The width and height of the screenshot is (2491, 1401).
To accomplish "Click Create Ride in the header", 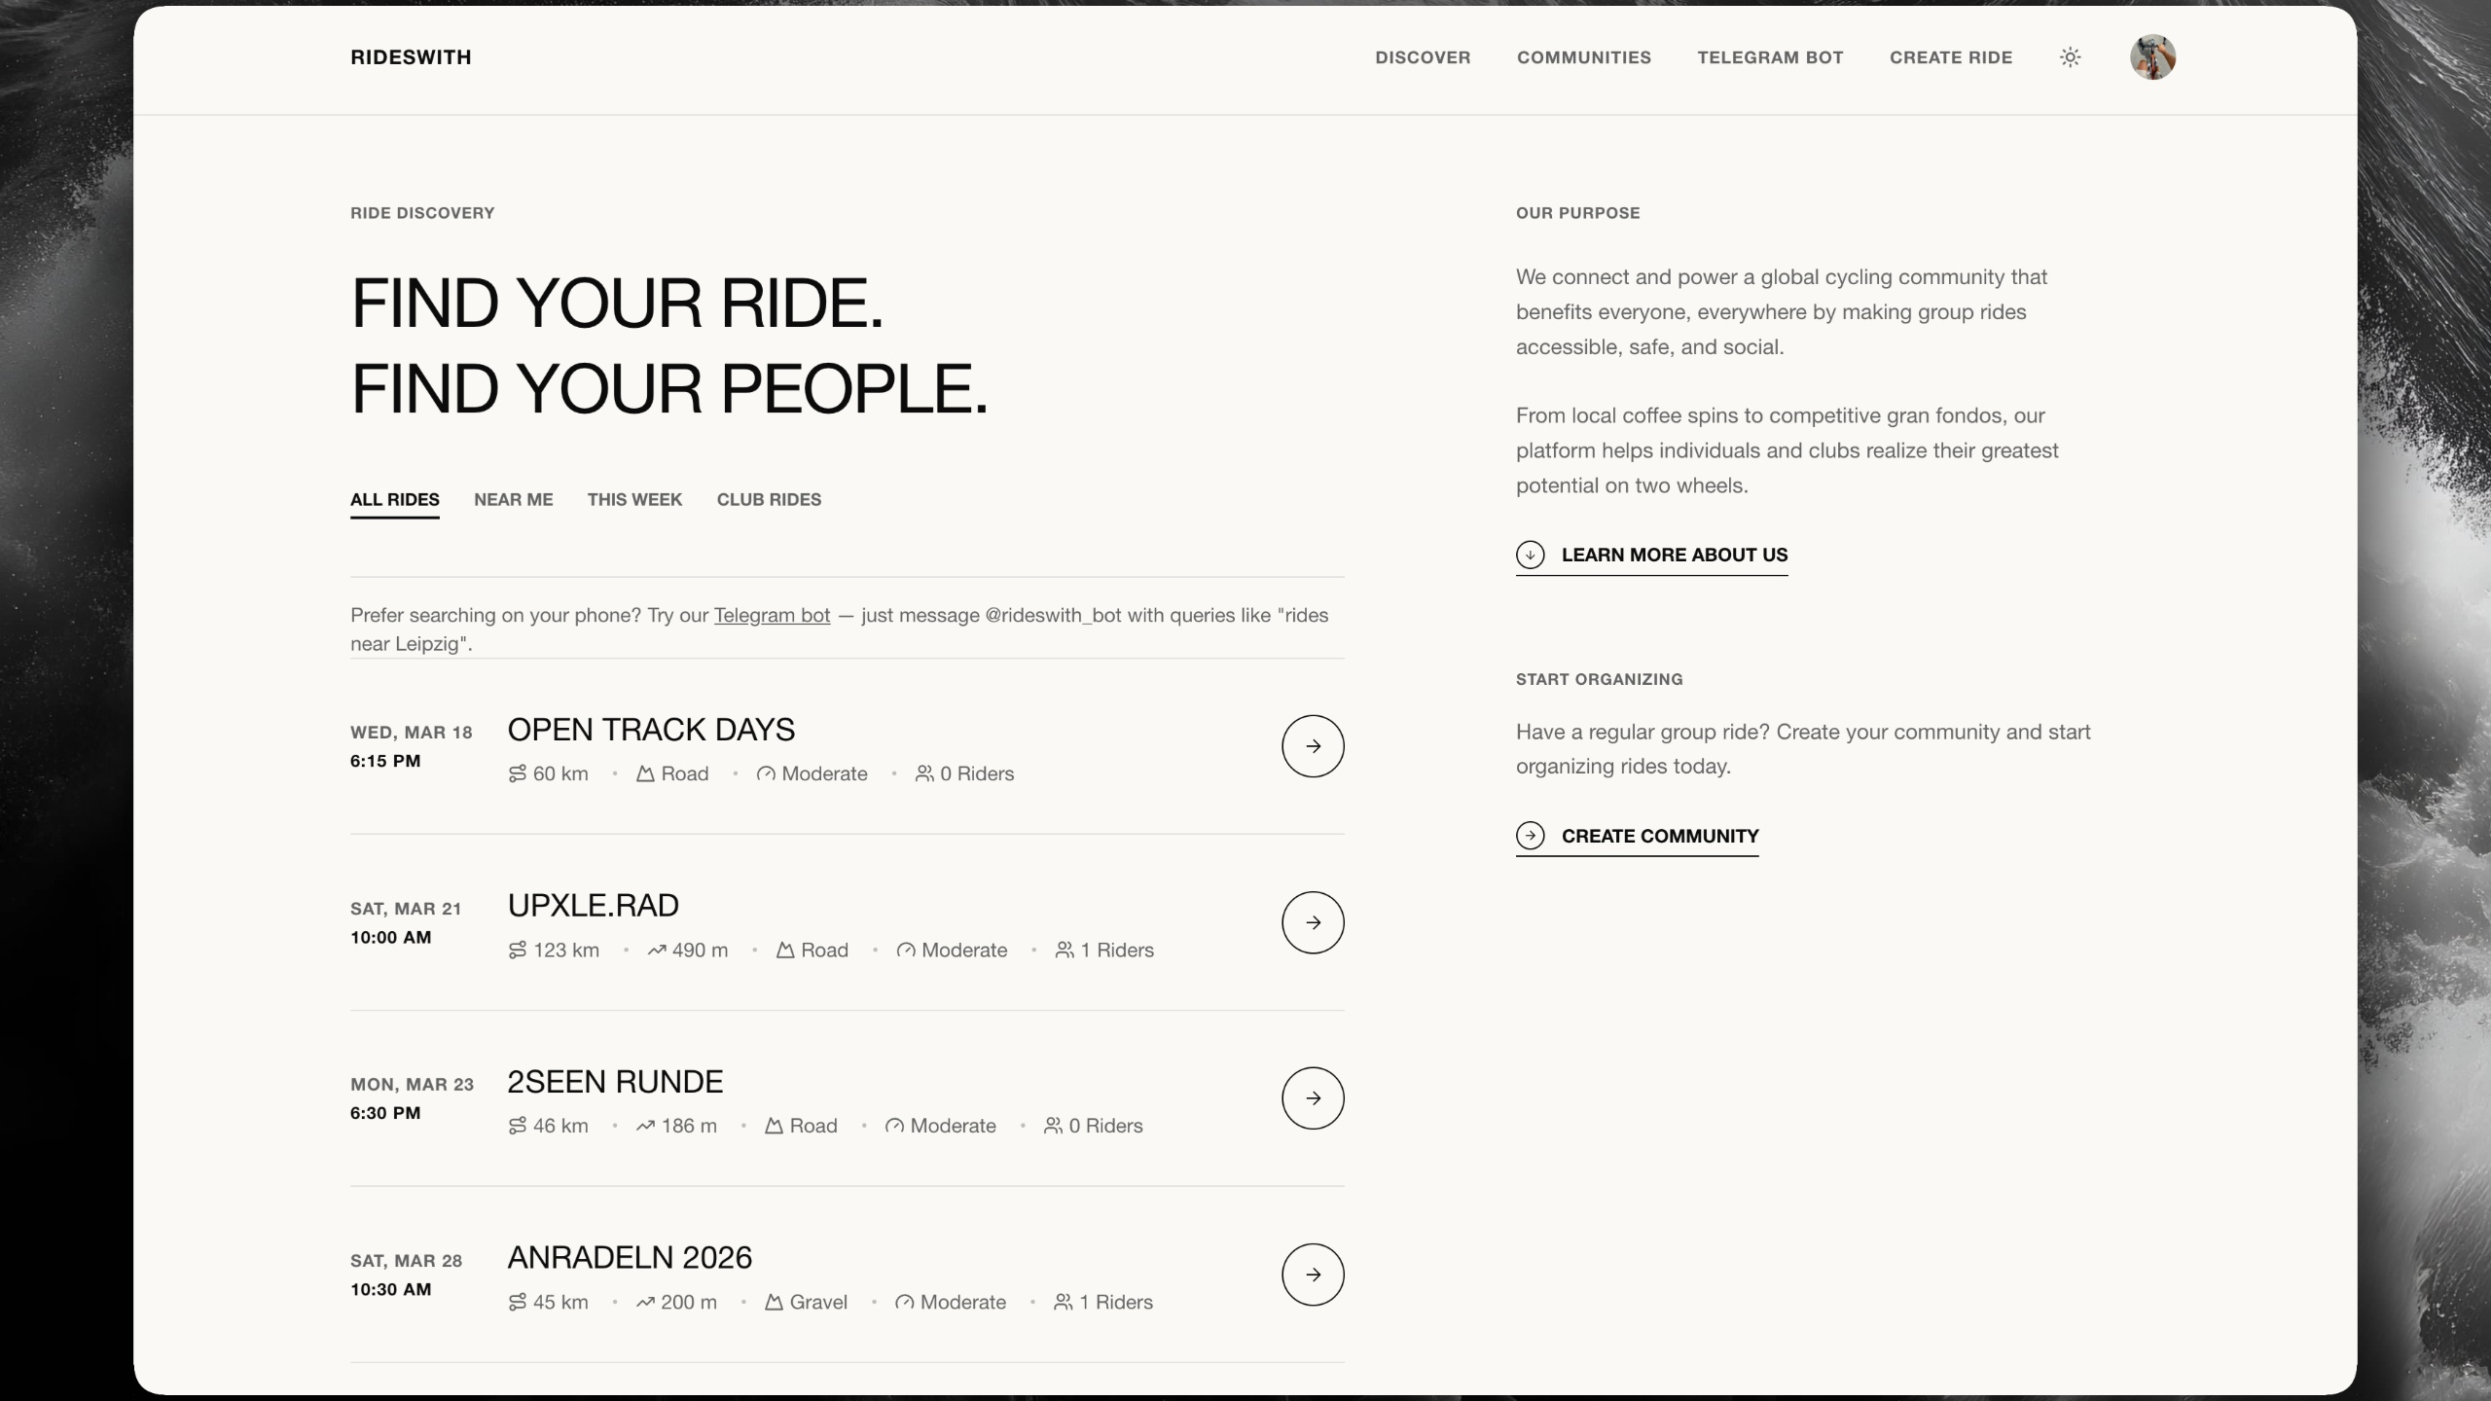I will (1950, 57).
